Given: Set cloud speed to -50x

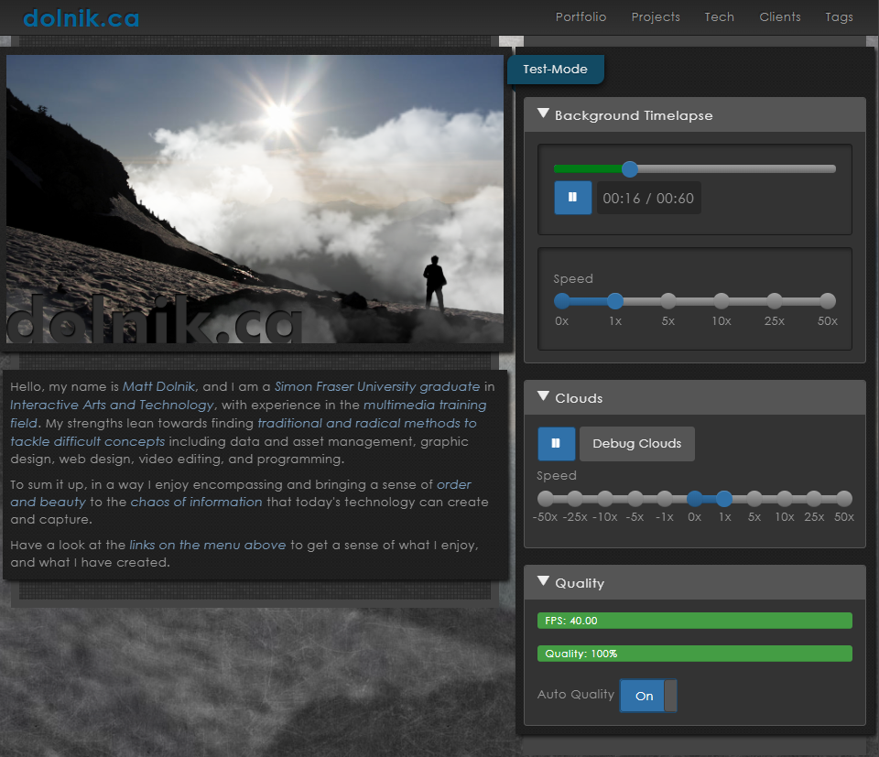Looking at the screenshot, I should click(x=546, y=499).
